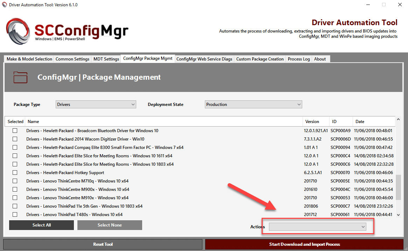Click the folder icon beside Package Management heading

(20, 77)
